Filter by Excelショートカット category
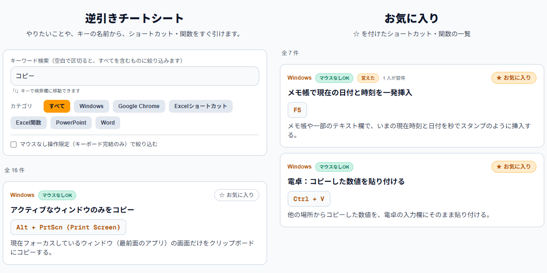 pyautogui.click(x=201, y=106)
